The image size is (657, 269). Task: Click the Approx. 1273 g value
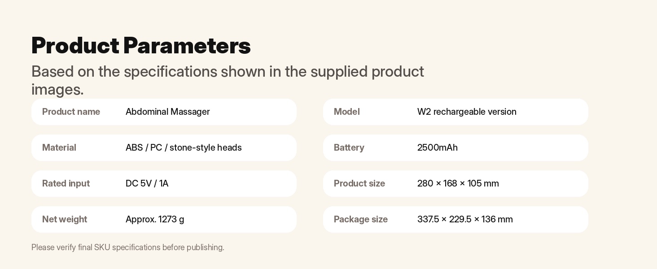point(155,219)
